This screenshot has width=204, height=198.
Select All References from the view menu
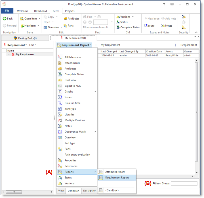(x=77, y=57)
